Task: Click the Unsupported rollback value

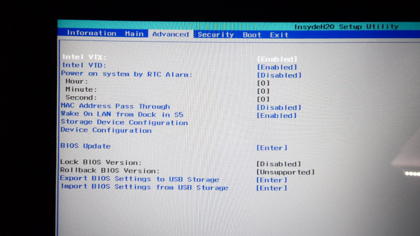Action: click(285, 172)
